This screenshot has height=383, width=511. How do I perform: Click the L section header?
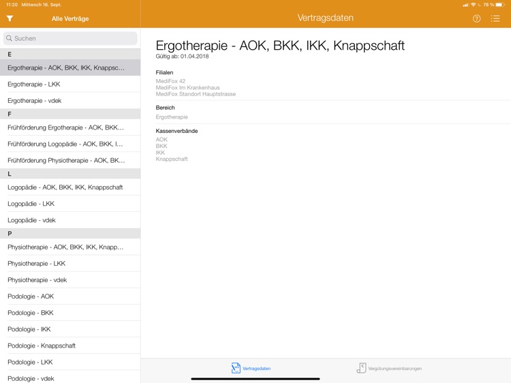click(70, 174)
